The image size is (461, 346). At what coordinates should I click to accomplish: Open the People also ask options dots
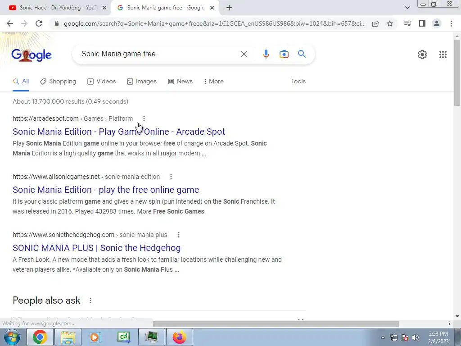[90, 300]
